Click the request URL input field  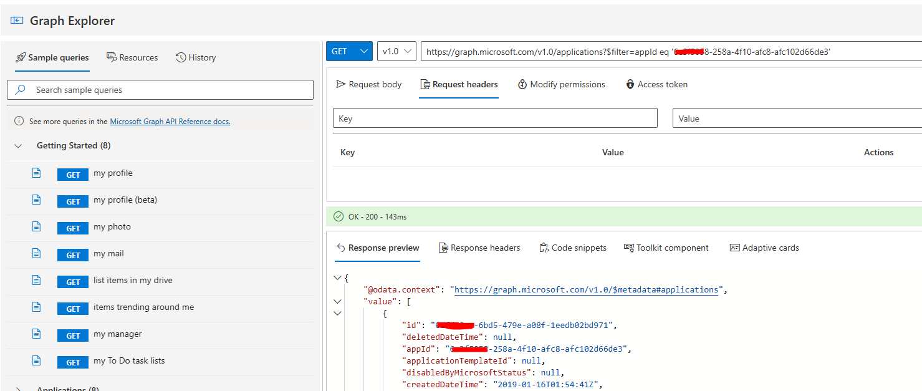(x=671, y=51)
